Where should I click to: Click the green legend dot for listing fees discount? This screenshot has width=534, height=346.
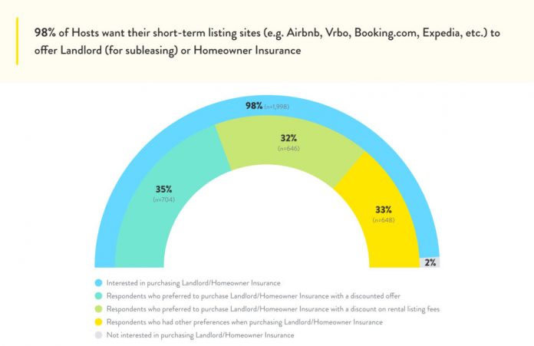[98, 309]
